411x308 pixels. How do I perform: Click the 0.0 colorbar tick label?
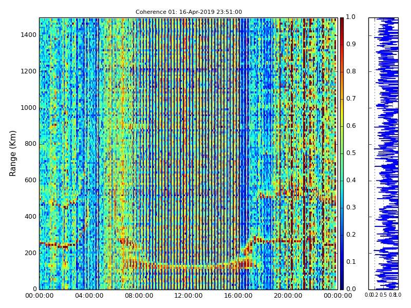351,289
